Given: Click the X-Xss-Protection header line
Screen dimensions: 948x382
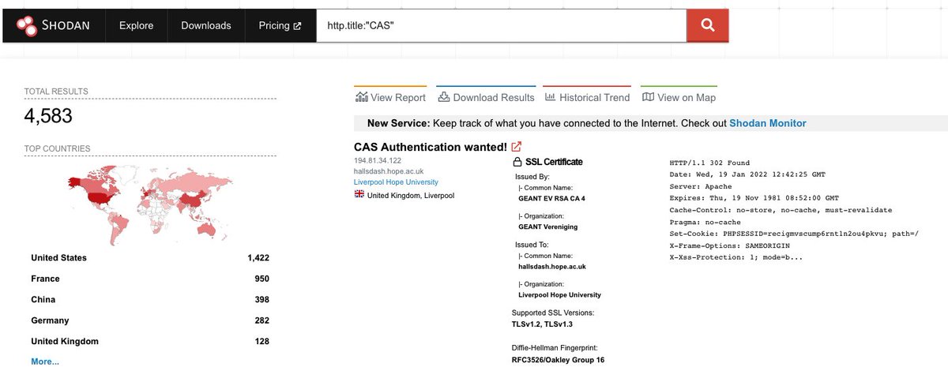Looking at the screenshot, I should click(x=736, y=257).
